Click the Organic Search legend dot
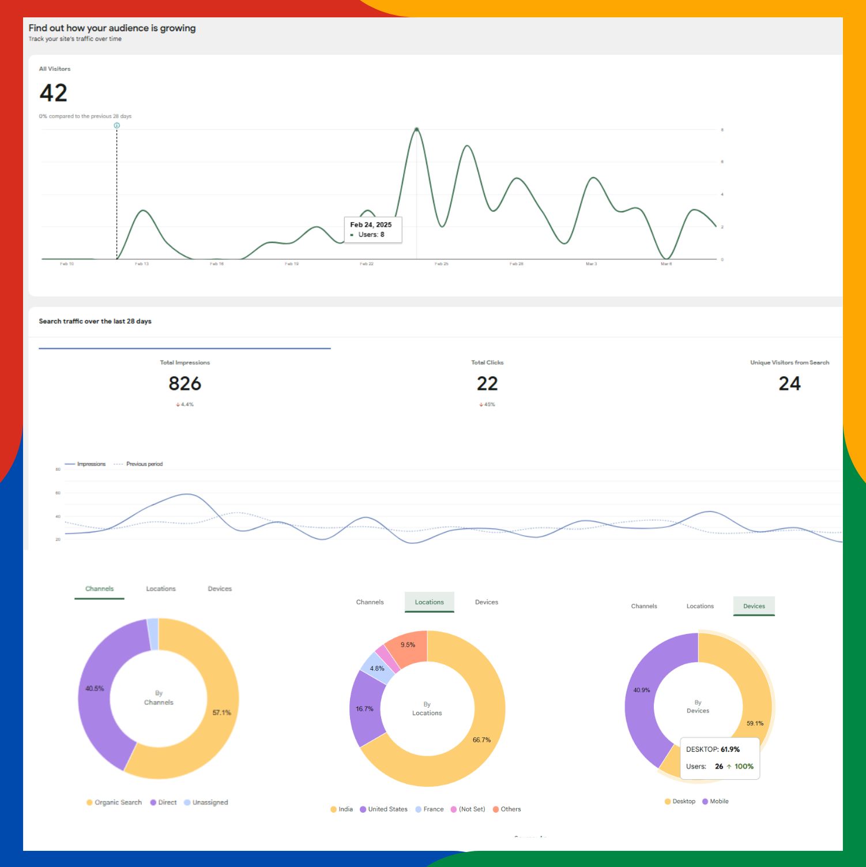This screenshot has width=866, height=867. [x=89, y=802]
